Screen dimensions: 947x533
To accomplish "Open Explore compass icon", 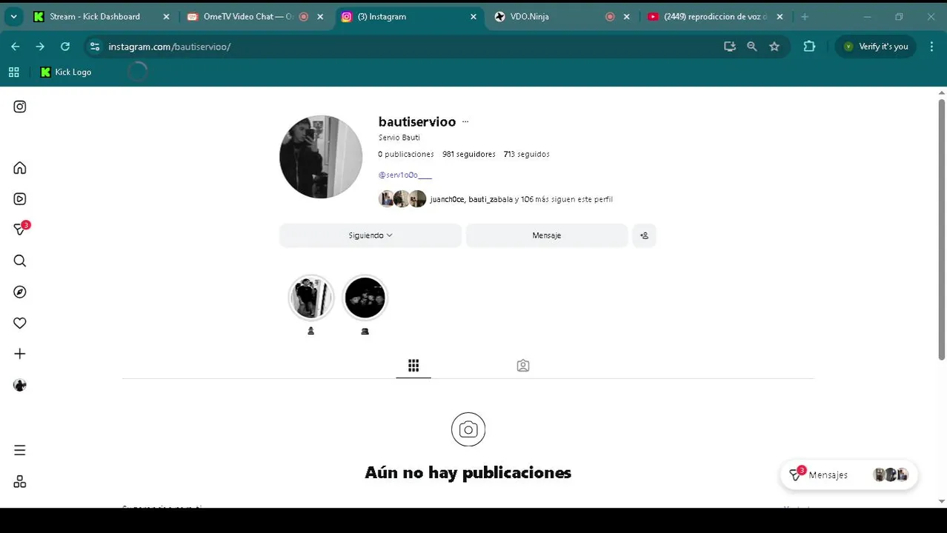I will 20,292.
